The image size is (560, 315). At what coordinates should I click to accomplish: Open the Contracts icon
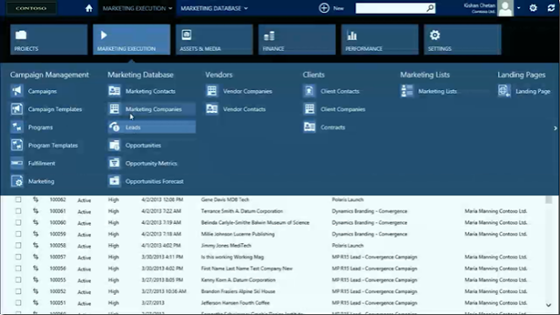309,127
